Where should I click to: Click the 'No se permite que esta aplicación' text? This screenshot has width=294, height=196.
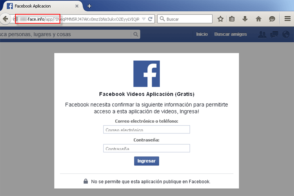[127, 182]
